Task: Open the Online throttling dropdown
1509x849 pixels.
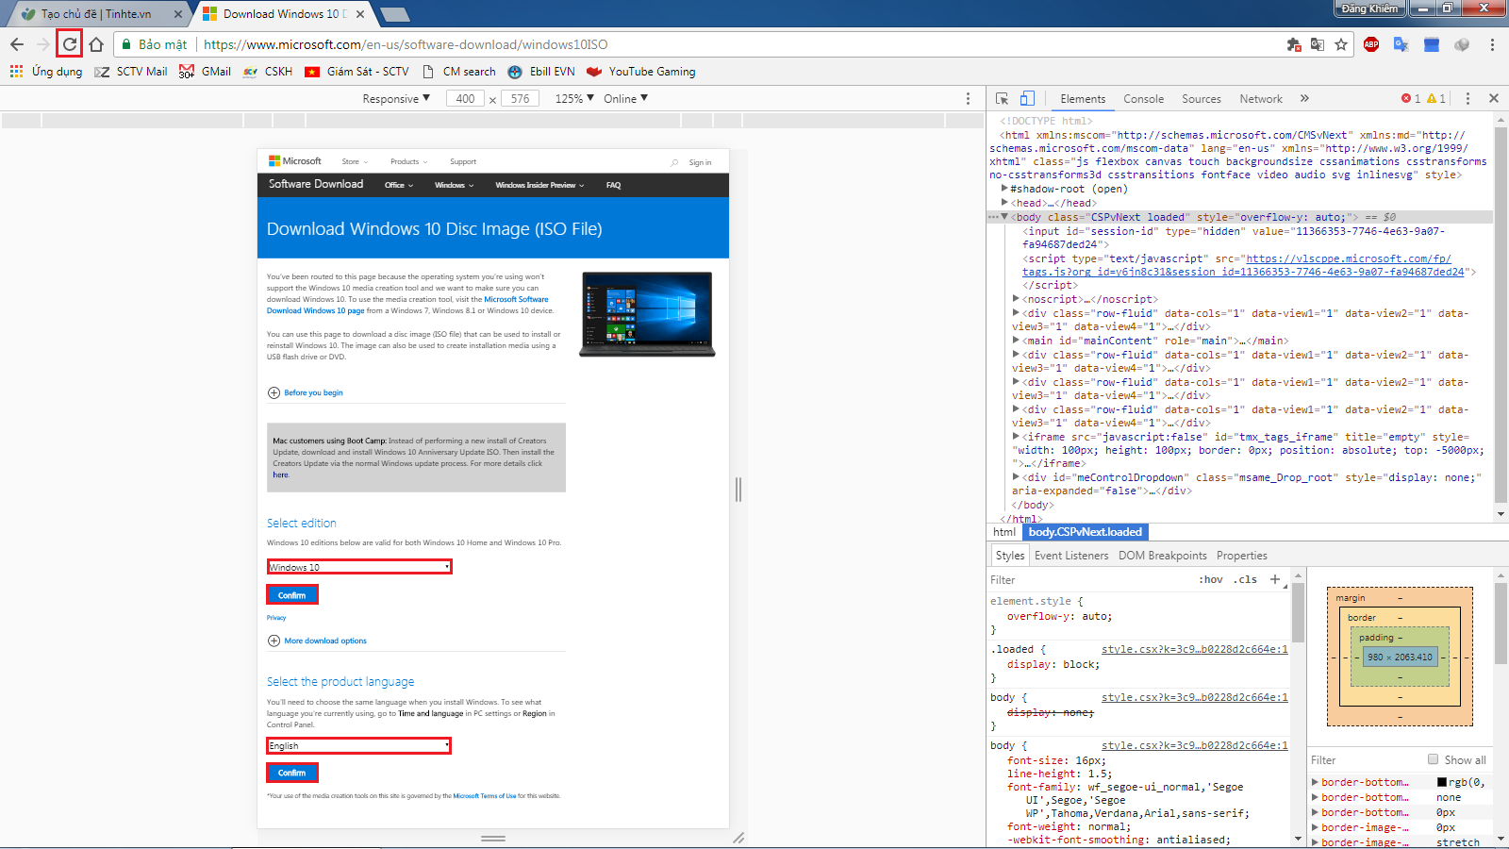Action: (x=626, y=98)
